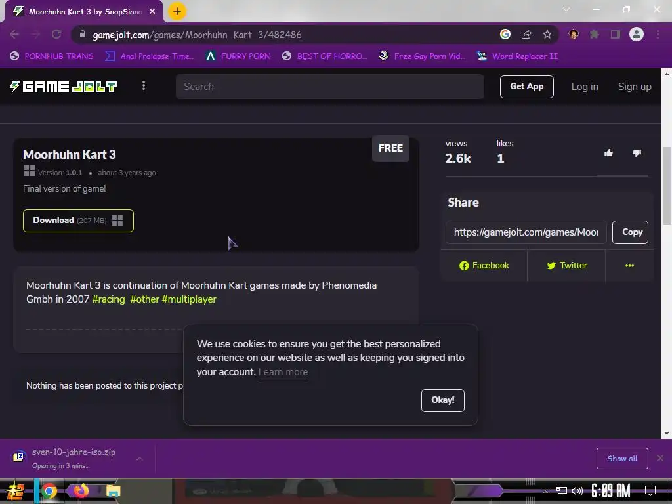672x504 pixels.
Task: Open the three-dot menu beside Game Jolt logo
Action: click(144, 86)
